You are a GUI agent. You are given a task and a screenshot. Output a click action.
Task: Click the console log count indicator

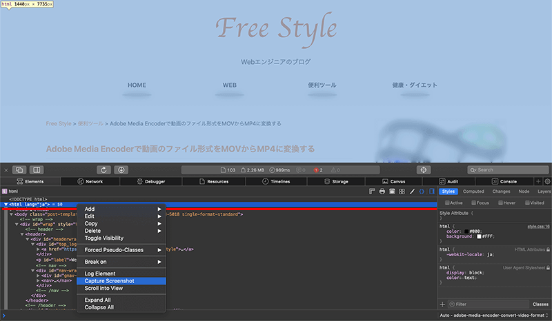point(301,170)
